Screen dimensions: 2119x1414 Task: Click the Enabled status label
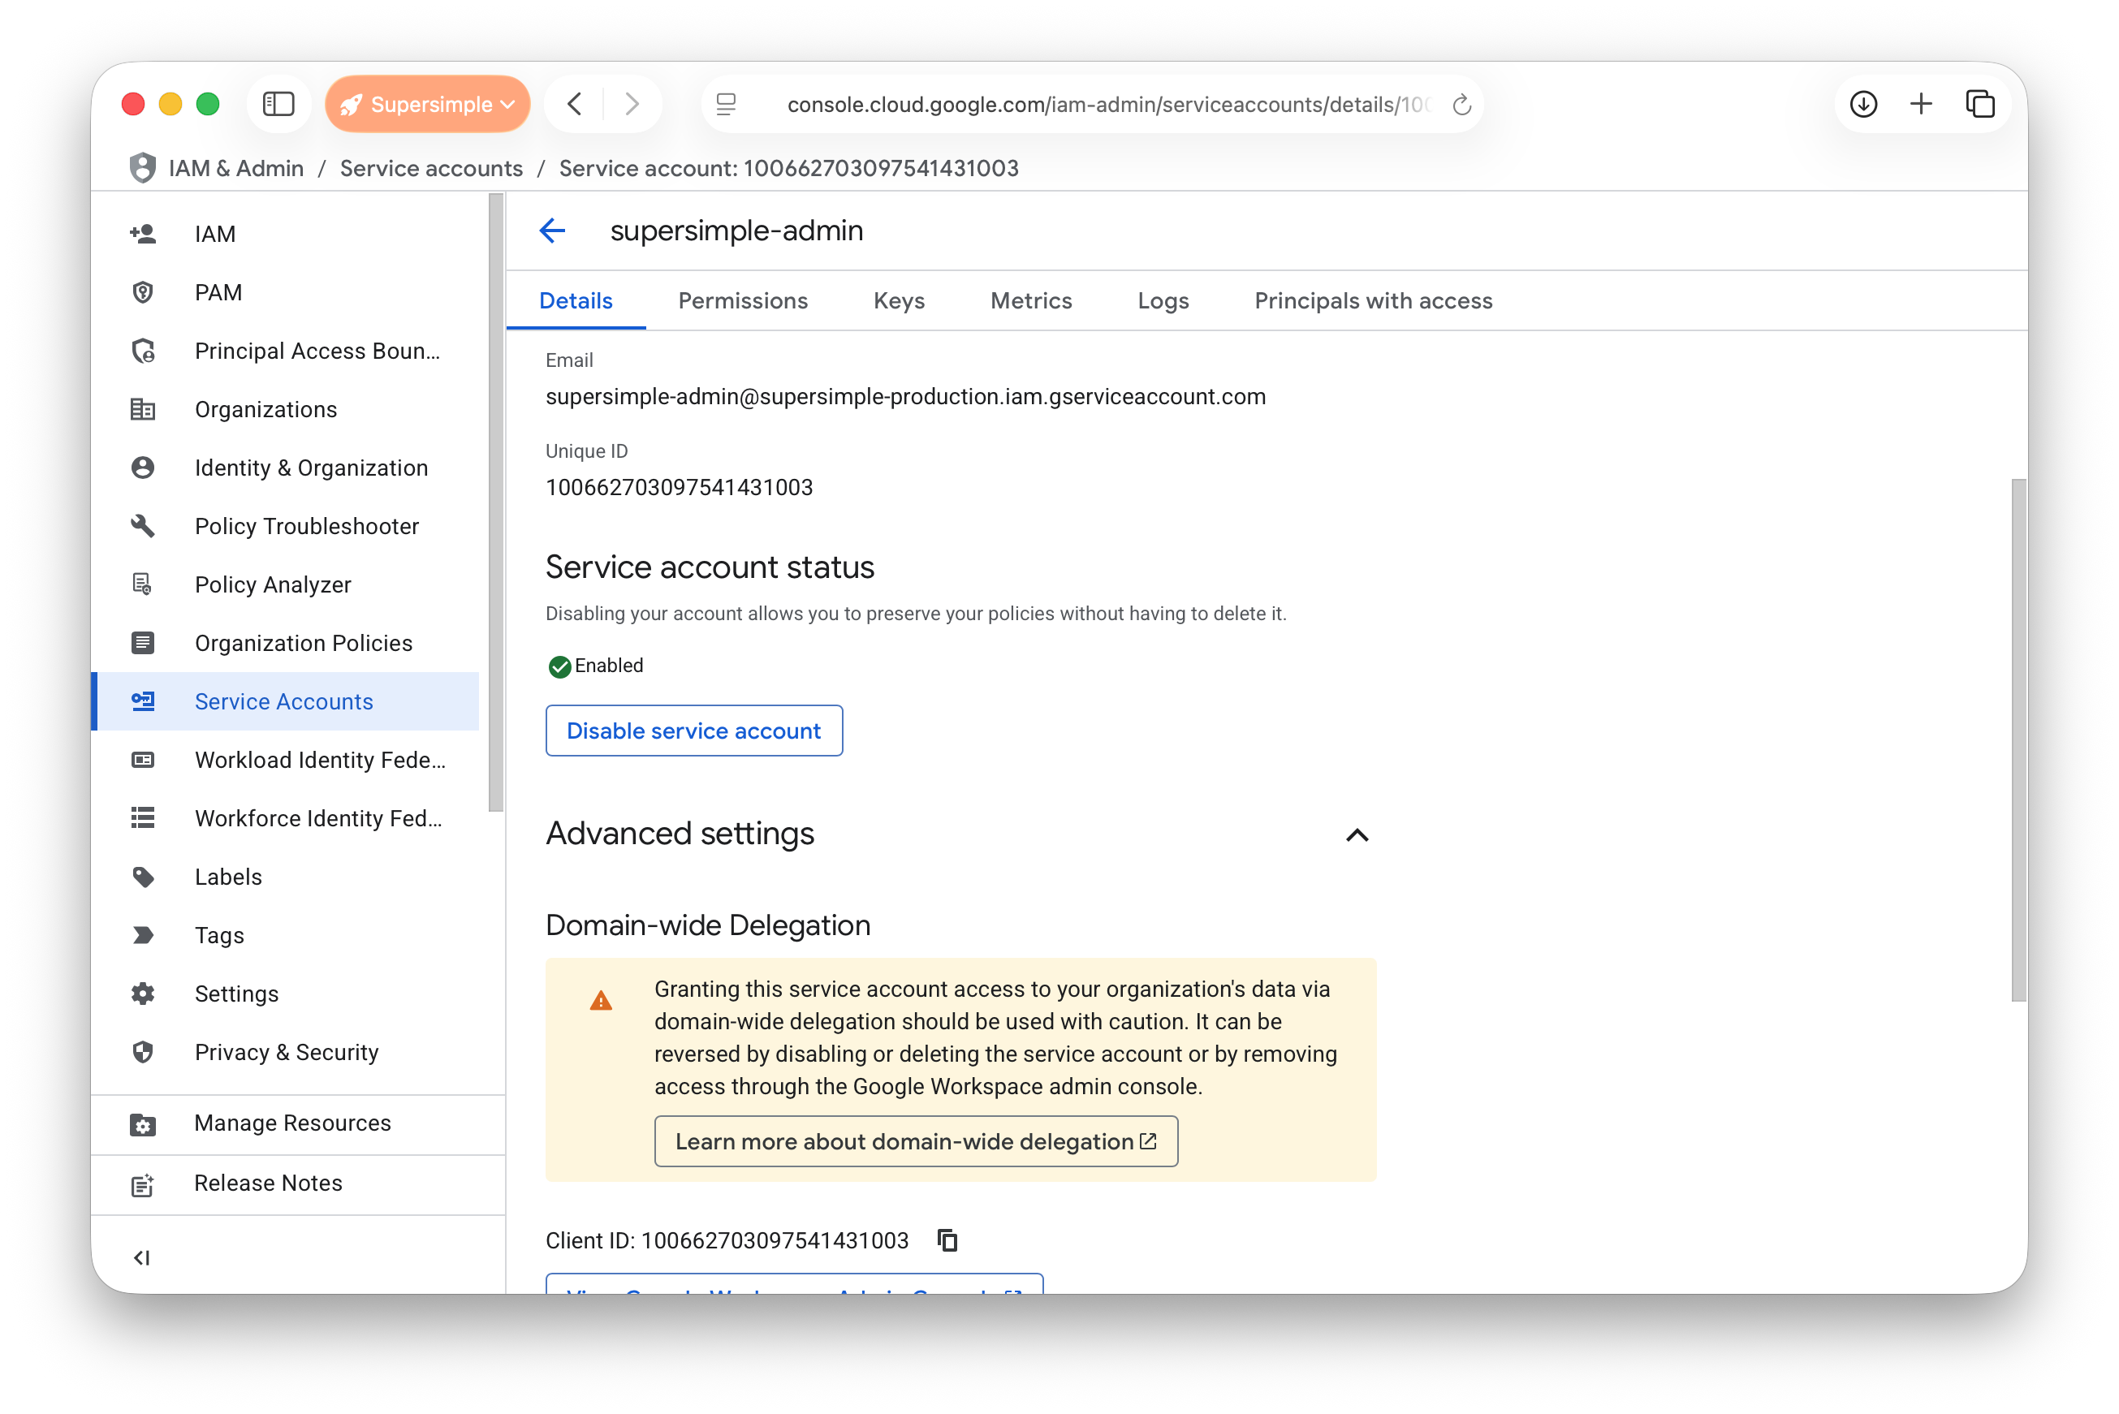609,666
